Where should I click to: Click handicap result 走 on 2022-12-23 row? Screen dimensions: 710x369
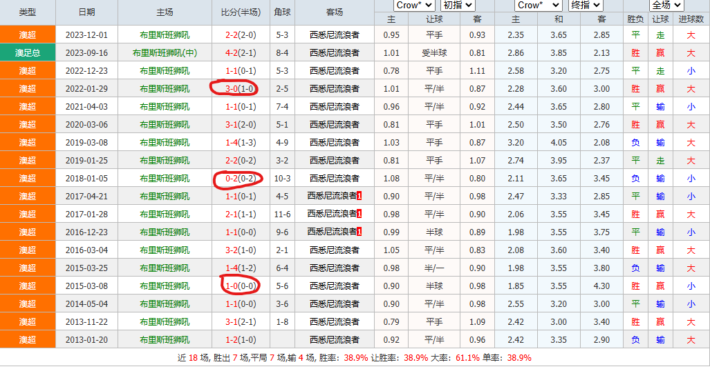click(x=660, y=71)
